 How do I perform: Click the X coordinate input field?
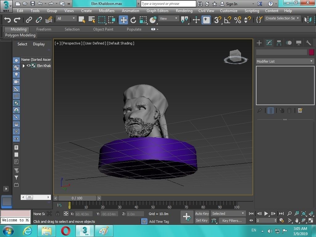(84, 214)
